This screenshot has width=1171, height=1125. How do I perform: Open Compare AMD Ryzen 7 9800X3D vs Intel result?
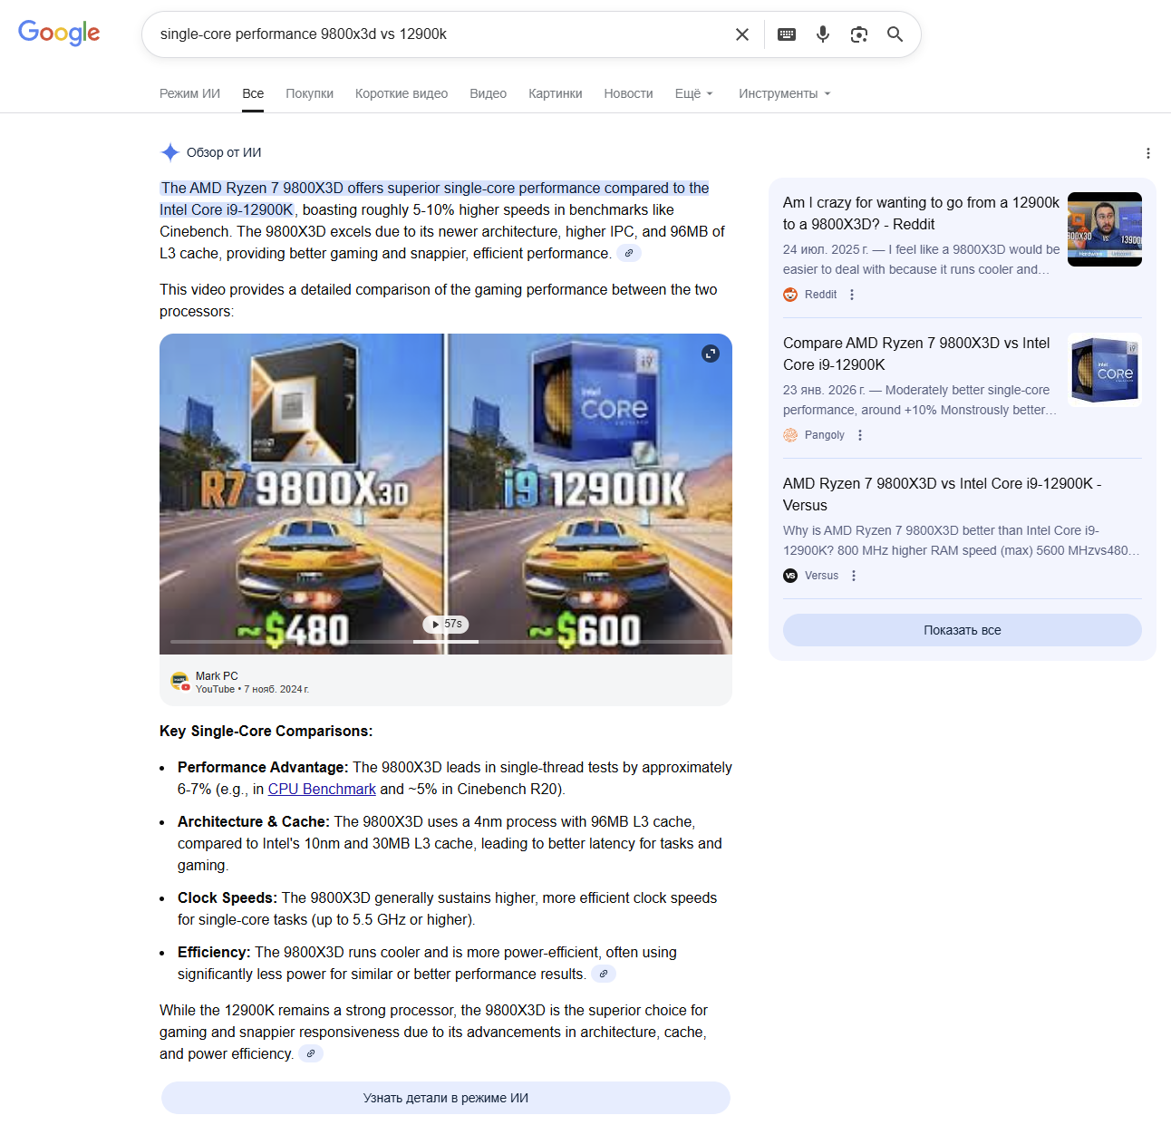(916, 354)
